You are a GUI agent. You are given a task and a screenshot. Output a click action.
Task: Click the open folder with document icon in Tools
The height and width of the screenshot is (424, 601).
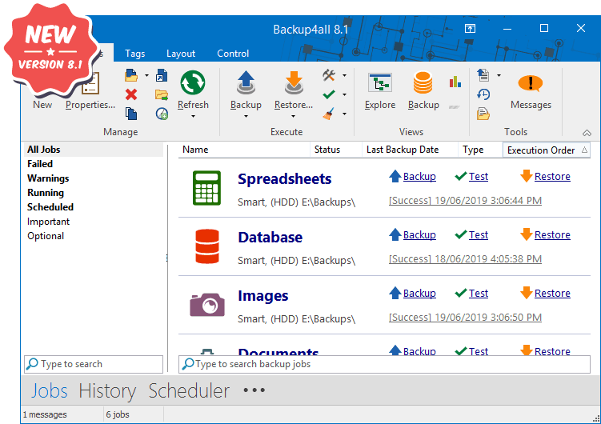pos(483,114)
